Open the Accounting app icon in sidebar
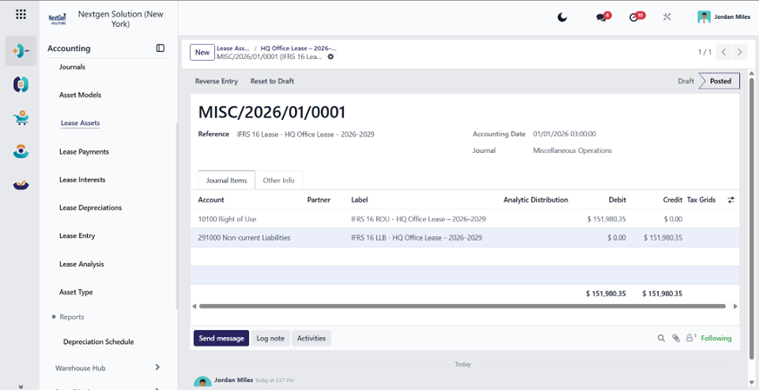The height and width of the screenshot is (390, 759). pyautogui.click(x=21, y=50)
